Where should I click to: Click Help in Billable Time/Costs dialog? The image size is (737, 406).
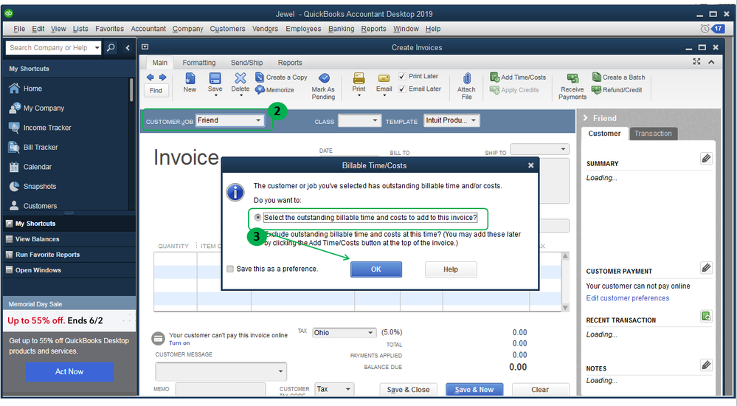click(450, 269)
